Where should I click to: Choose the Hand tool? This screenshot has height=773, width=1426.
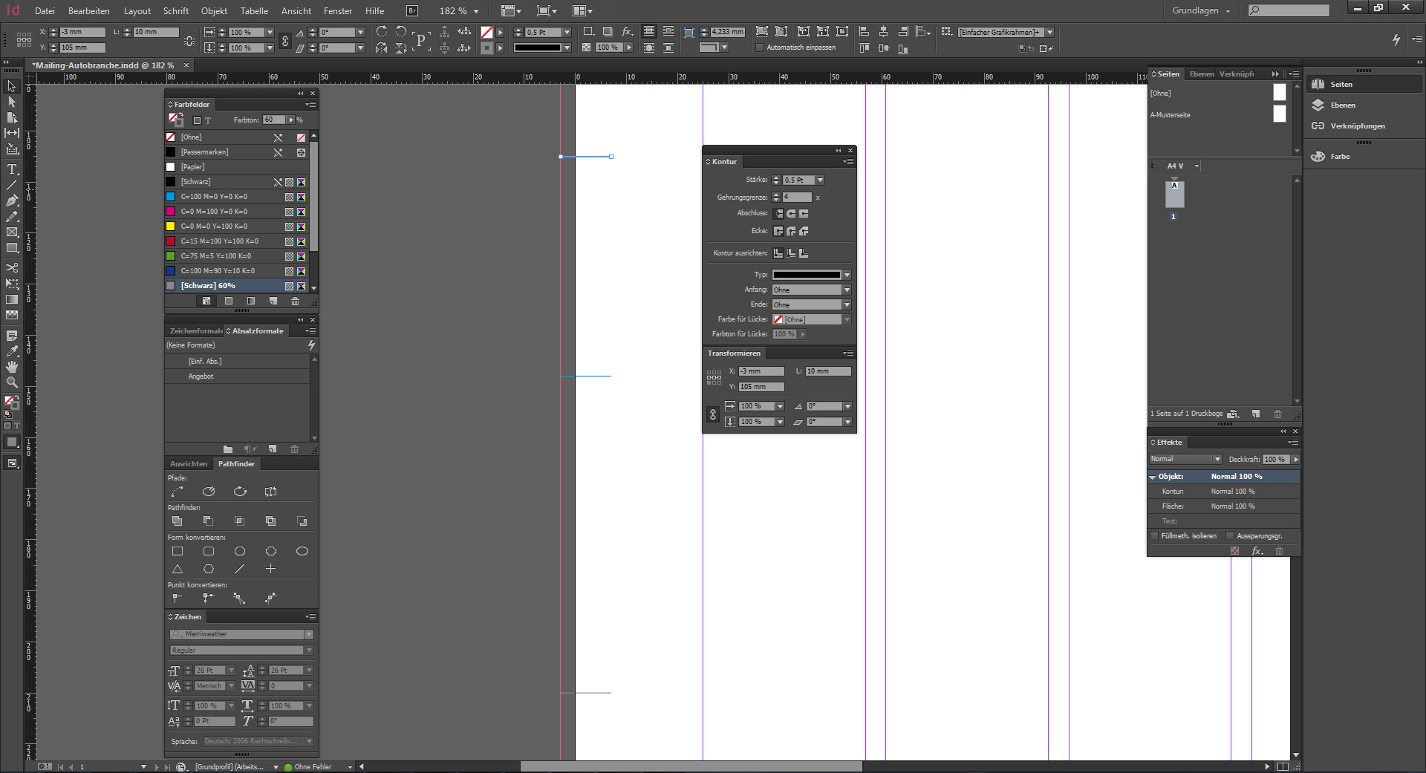(12, 367)
